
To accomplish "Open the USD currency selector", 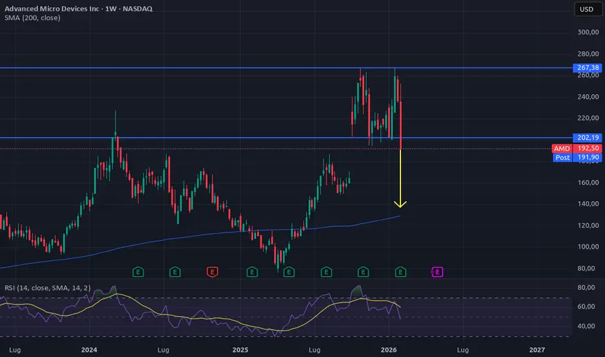I will [x=587, y=9].
